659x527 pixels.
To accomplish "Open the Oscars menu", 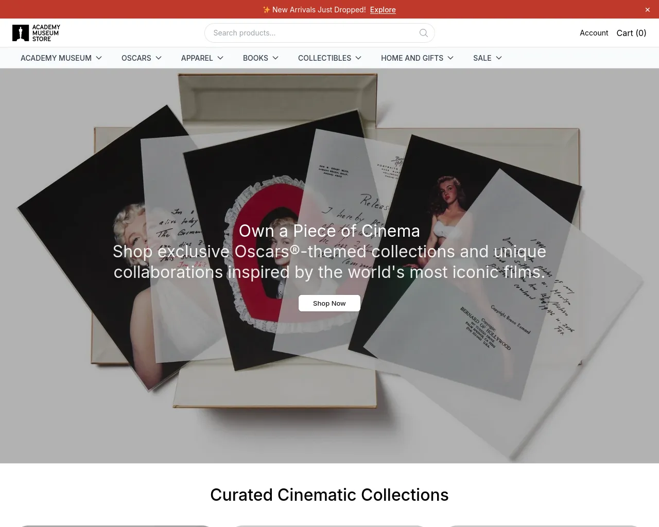I will point(136,58).
